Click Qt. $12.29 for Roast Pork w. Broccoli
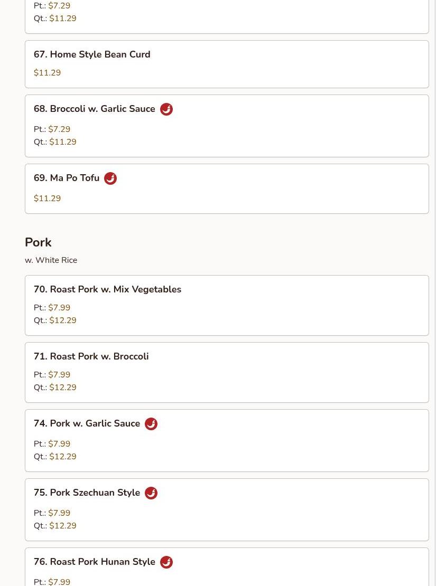This screenshot has width=446, height=586. 62,387
